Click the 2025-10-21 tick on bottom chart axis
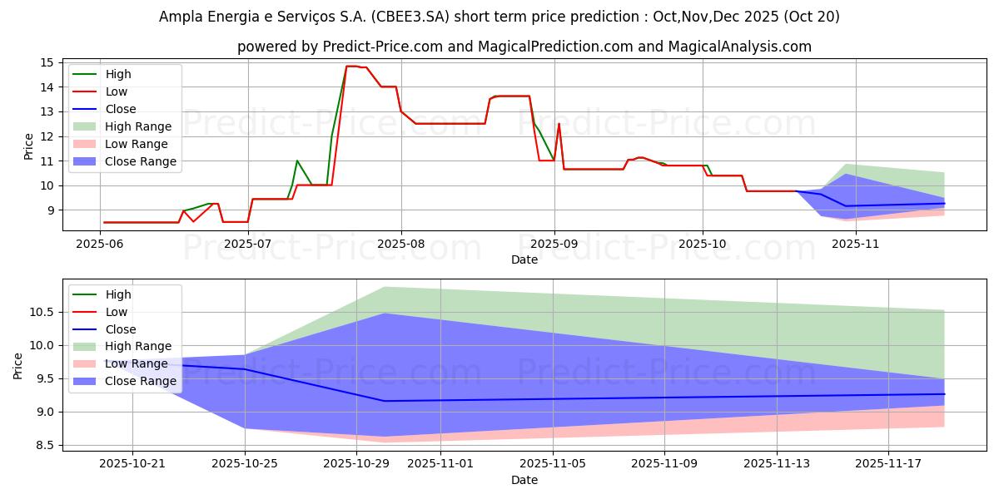The width and height of the screenshot is (999, 499). (x=133, y=463)
